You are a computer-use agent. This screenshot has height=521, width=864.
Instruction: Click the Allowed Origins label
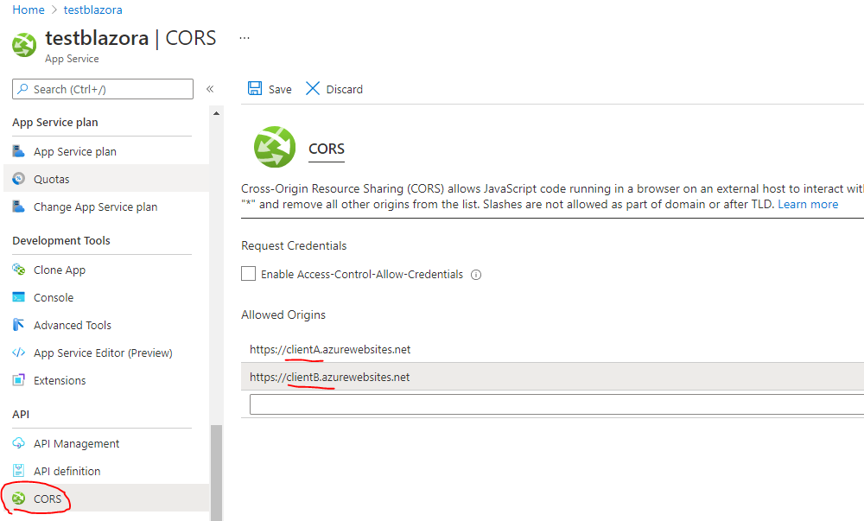tap(283, 315)
